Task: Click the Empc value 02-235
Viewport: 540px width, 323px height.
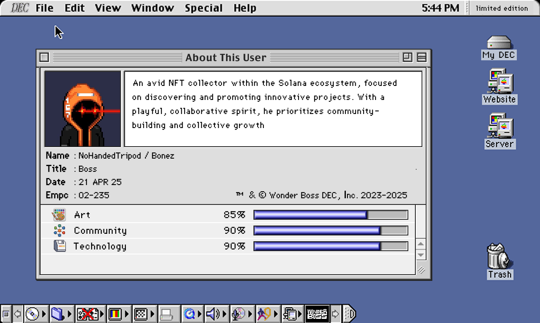Action: pyautogui.click(x=94, y=195)
